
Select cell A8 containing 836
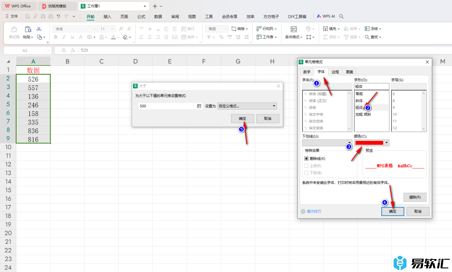tap(33, 131)
